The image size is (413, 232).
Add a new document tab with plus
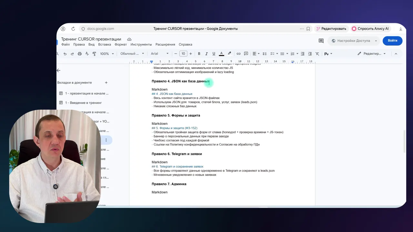tap(106, 82)
